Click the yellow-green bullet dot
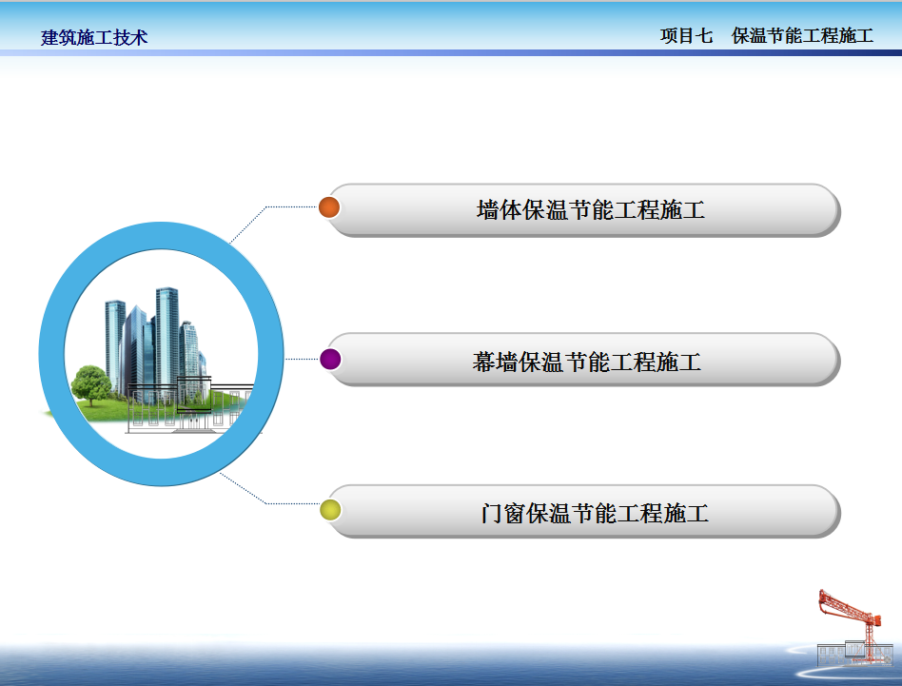Image resolution: width=902 pixels, height=686 pixels. (x=330, y=510)
